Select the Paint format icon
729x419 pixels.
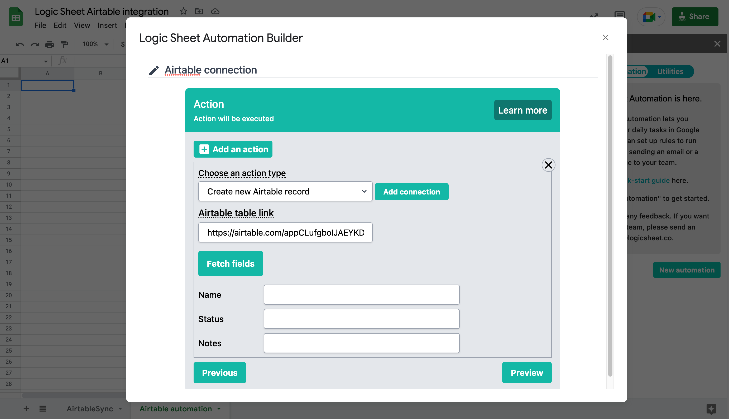click(x=64, y=44)
